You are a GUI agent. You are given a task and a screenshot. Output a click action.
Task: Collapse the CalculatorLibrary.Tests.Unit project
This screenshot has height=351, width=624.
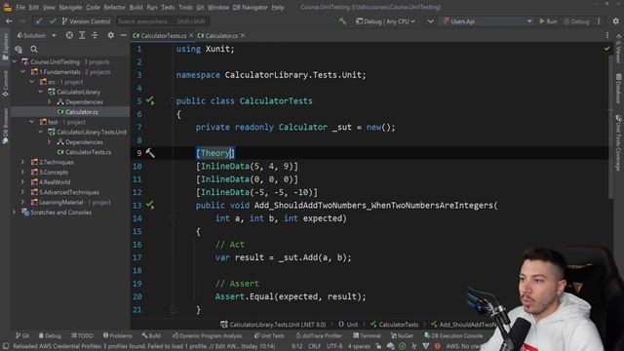pyautogui.click(x=41, y=132)
